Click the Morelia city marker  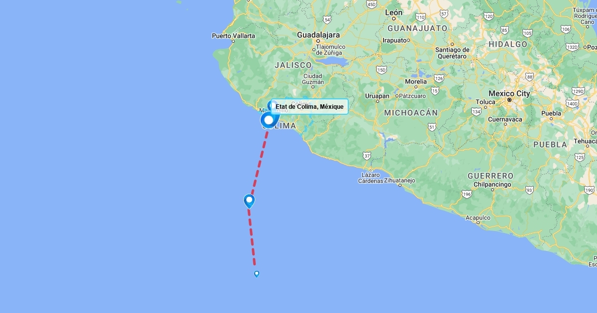(416, 86)
